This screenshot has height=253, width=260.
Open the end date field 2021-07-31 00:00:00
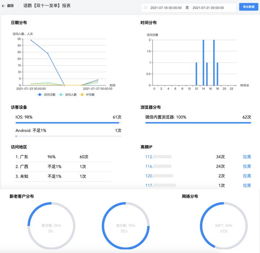[208, 8]
